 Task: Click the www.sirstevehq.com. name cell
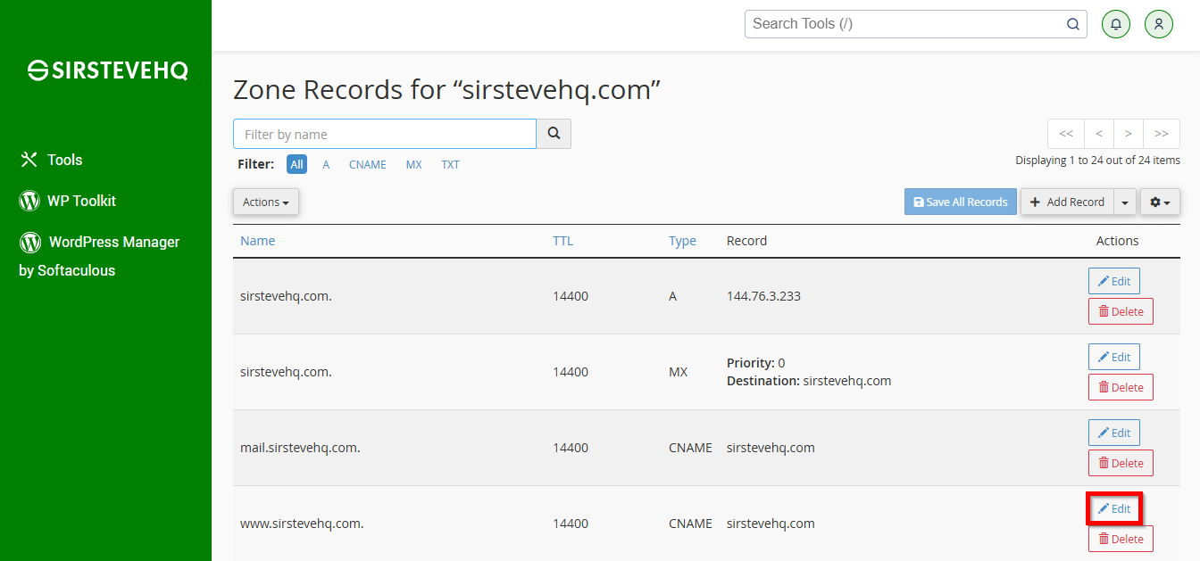(302, 524)
